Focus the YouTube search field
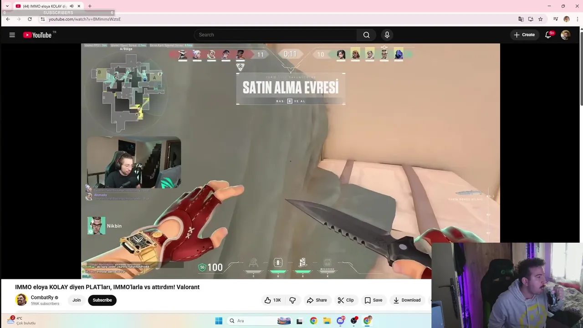The image size is (583, 328). point(276,35)
